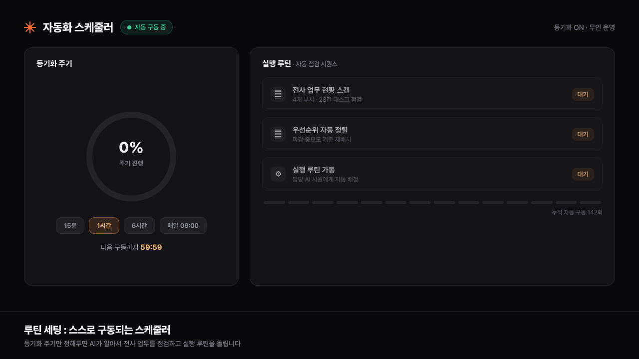Click the list icon for 전사 업무 현황 스캔
Viewport: 639px width, 359px height.
(278, 94)
